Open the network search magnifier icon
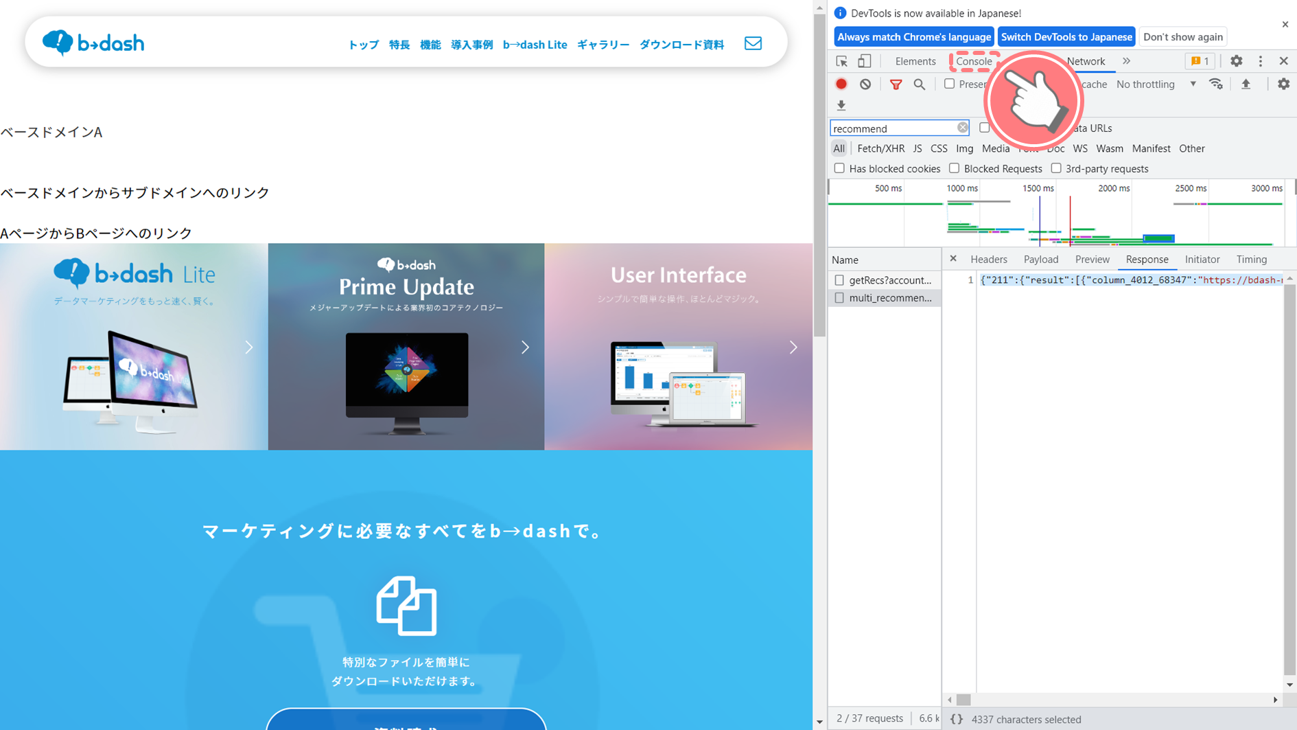The image size is (1297, 730). (x=920, y=84)
